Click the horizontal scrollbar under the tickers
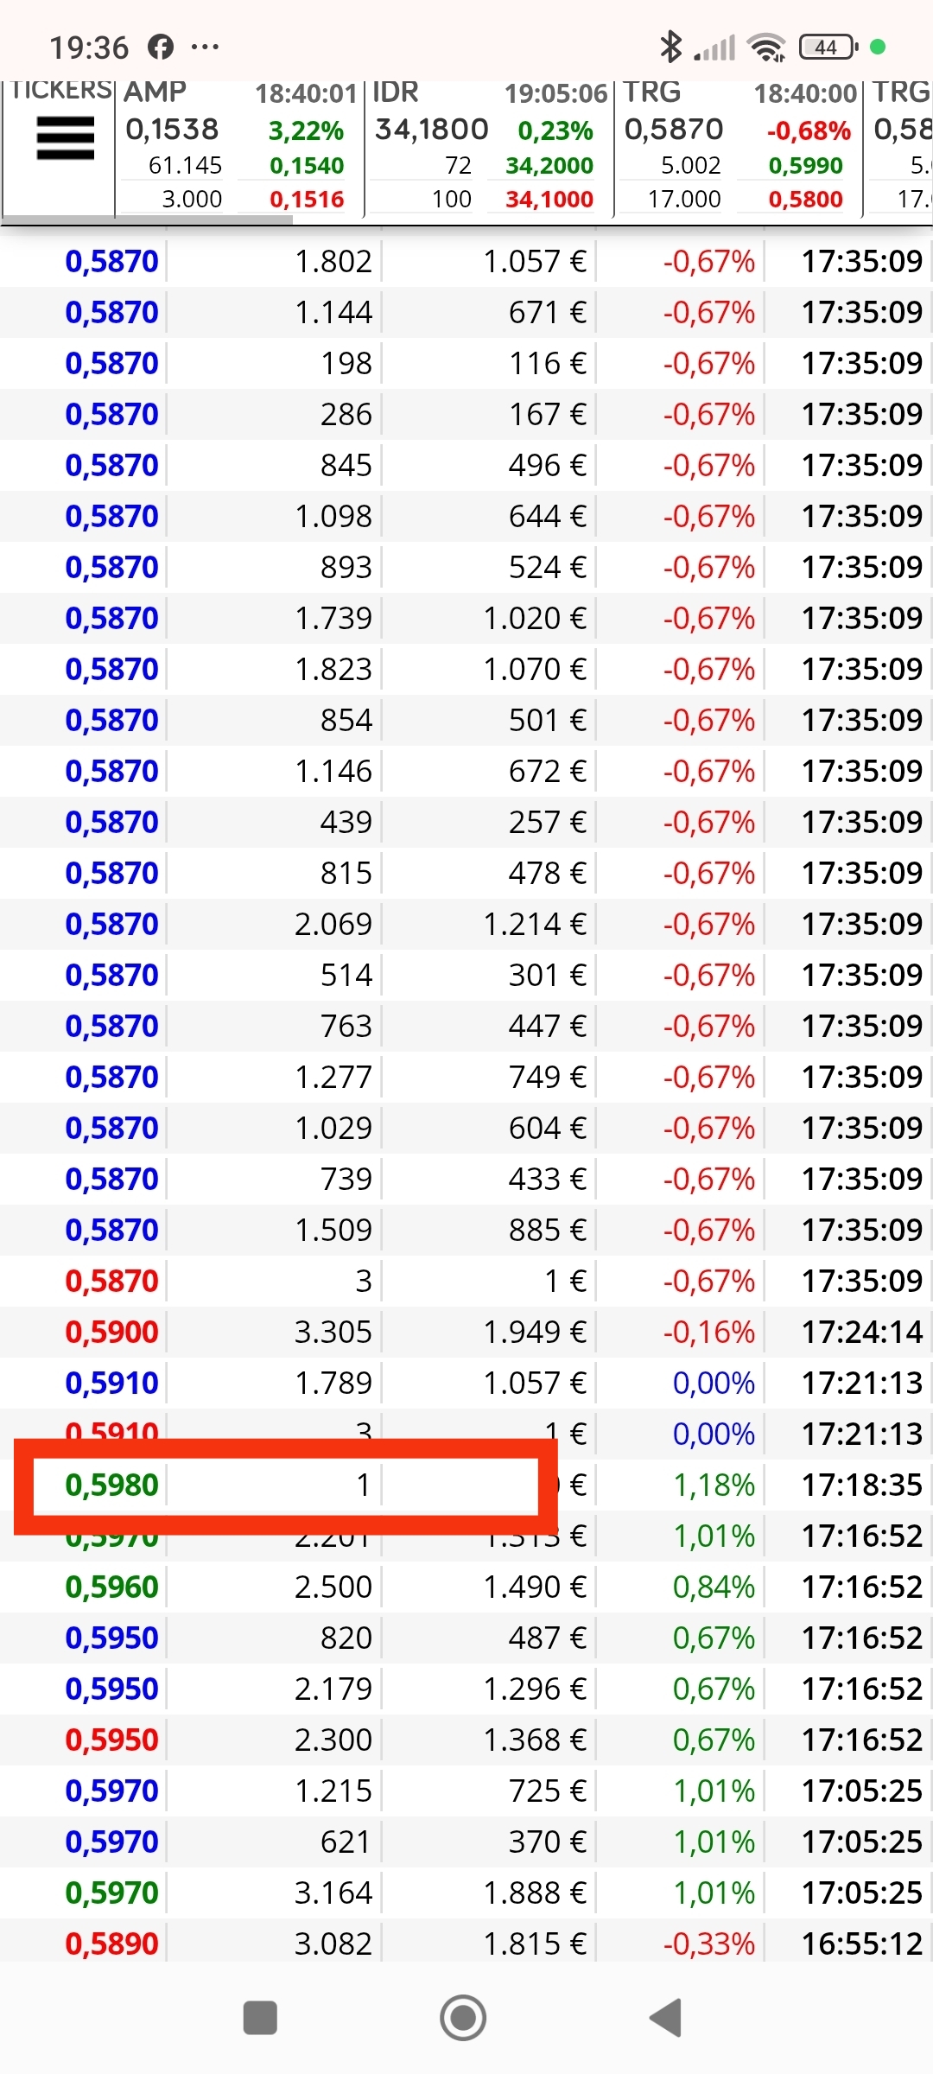Viewport: 933px width, 2074px height. [147, 219]
